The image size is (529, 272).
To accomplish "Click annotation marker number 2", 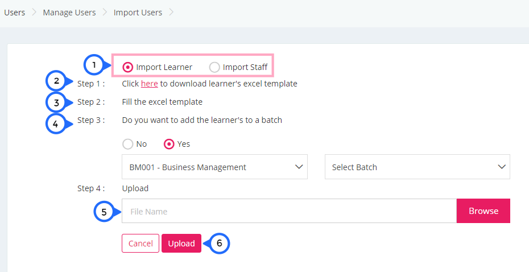I will [56, 81].
